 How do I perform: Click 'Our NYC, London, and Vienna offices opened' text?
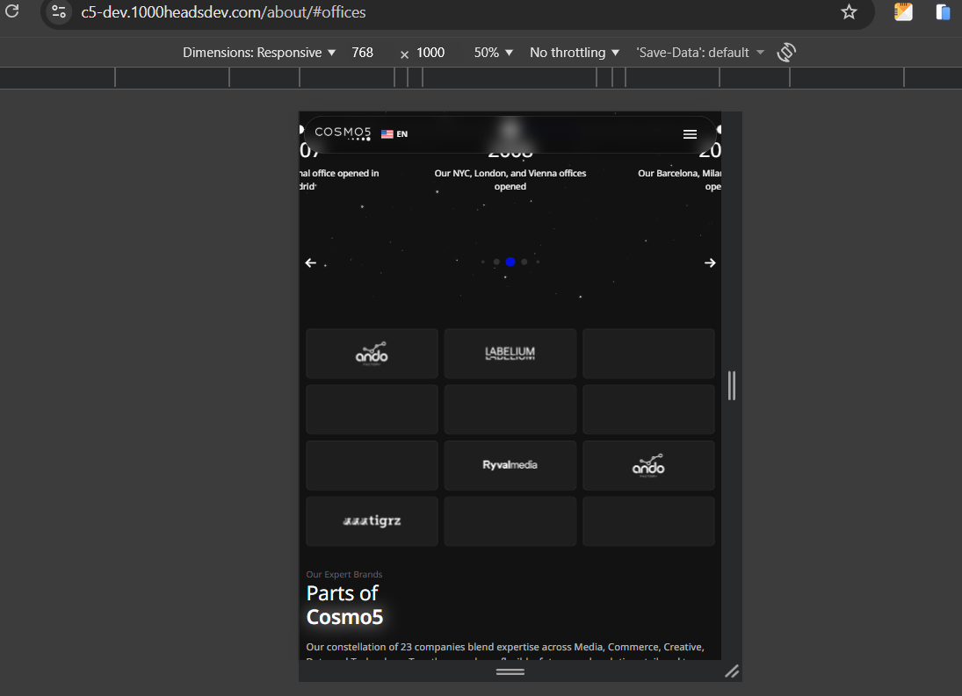tap(510, 180)
